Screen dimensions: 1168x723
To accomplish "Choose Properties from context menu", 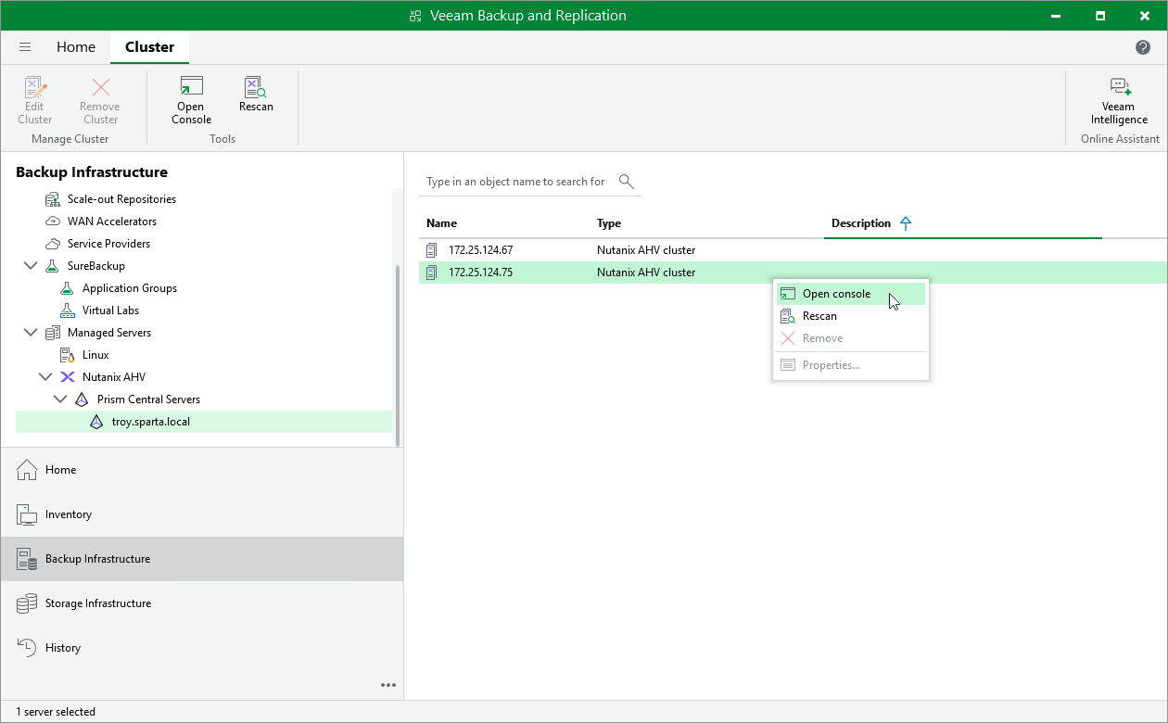I will [x=851, y=365].
